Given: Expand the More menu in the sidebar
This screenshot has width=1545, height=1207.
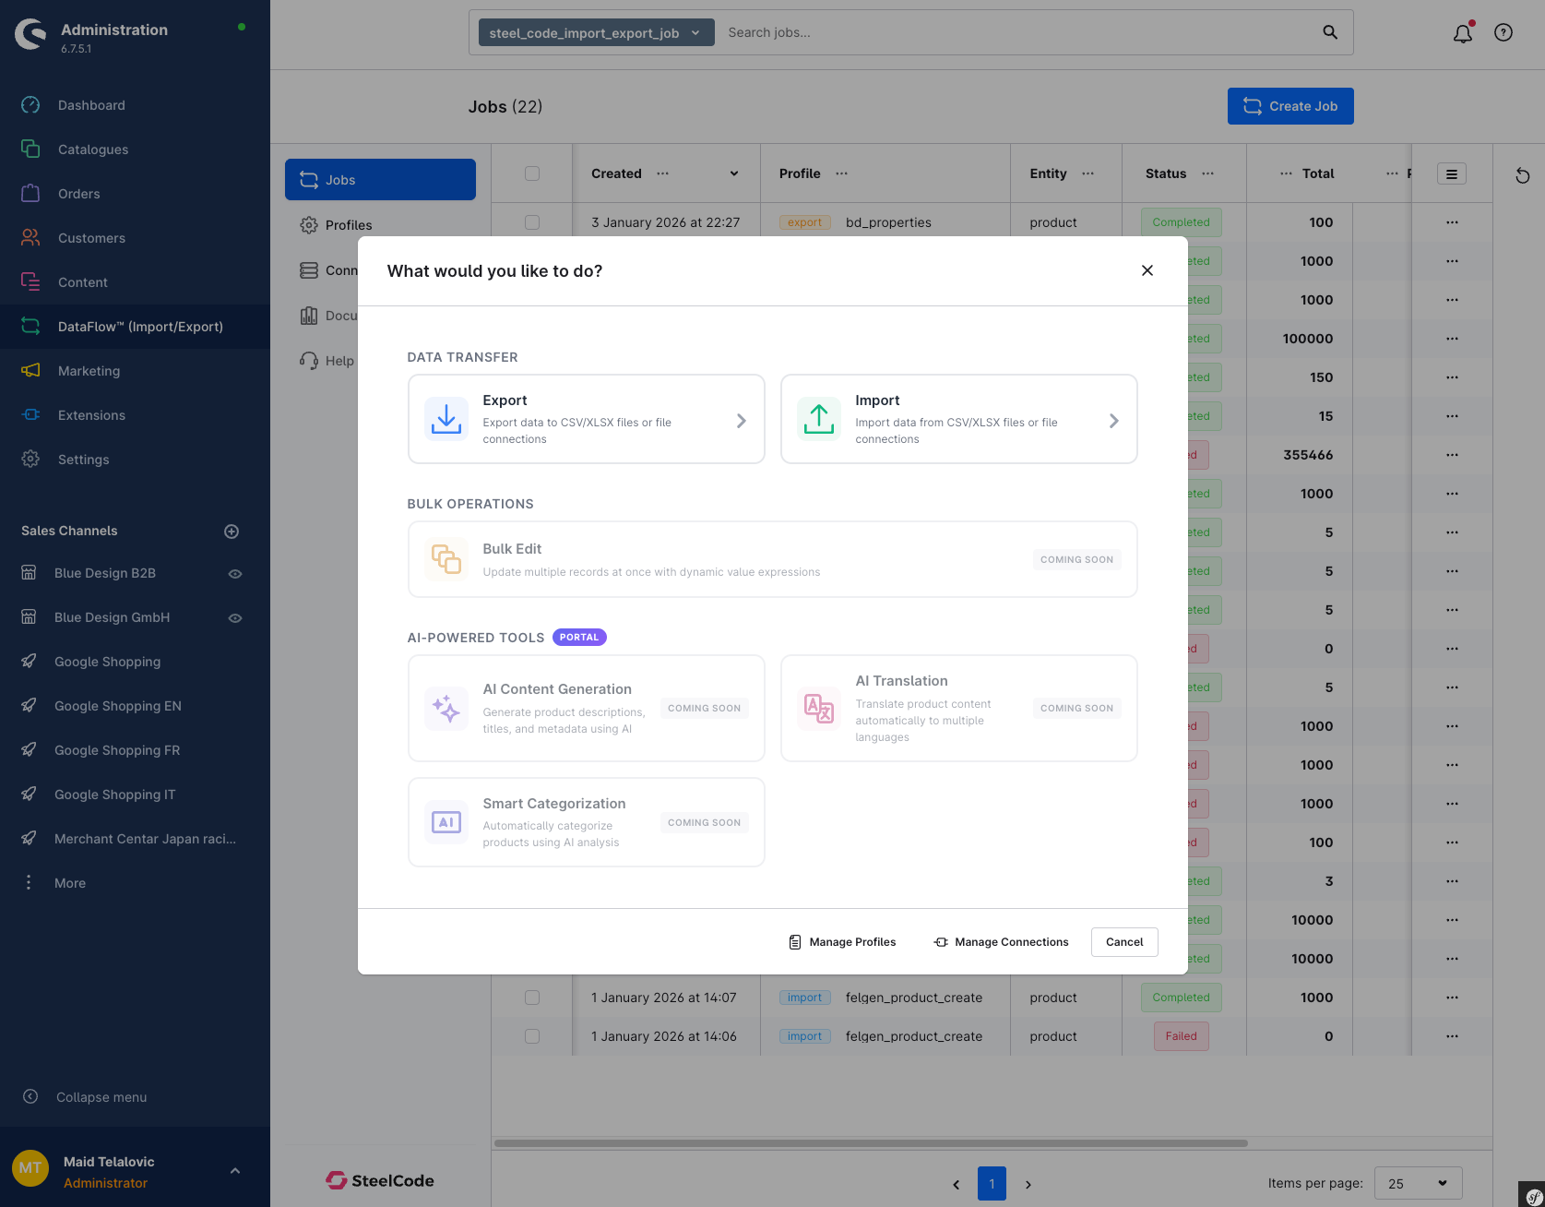Looking at the screenshot, I should click(69, 882).
